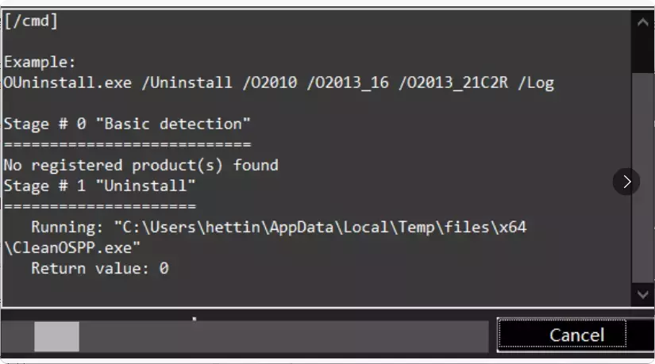The image size is (655, 364).
Task: Click the "Example:" line in the log
Action: pyautogui.click(x=40, y=62)
